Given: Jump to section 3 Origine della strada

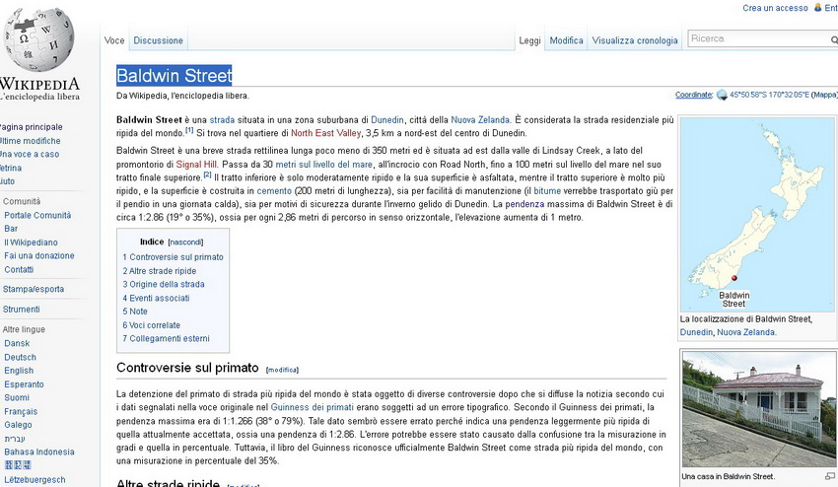Looking at the screenshot, I should pos(164,284).
